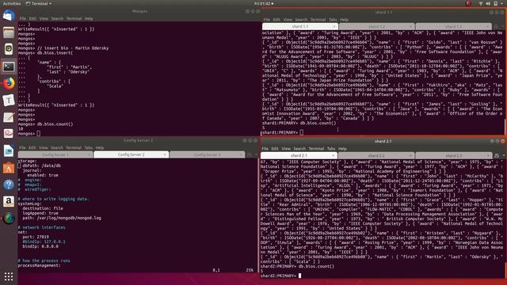Click 'db.bios.count()' in Mongos terminal
This screenshot has height=285, width=507.
tap(55, 124)
